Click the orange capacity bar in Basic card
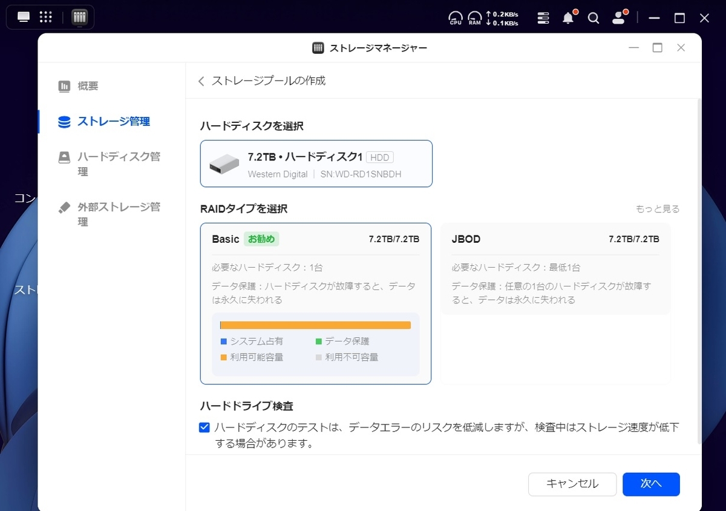Viewport: 726px width, 511px height. (316, 325)
